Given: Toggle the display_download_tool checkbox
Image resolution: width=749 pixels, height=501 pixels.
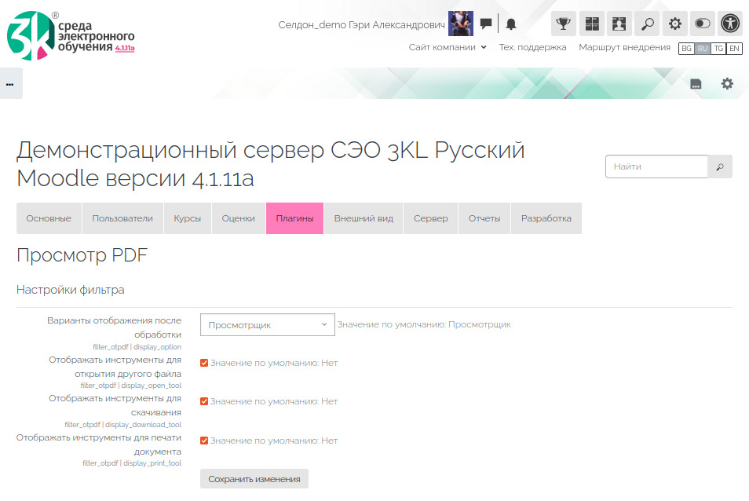Looking at the screenshot, I should coord(204,401).
